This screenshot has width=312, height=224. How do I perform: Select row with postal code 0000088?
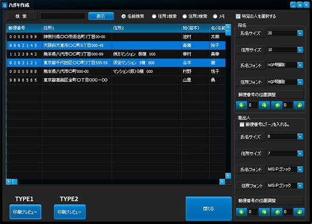point(116,71)
